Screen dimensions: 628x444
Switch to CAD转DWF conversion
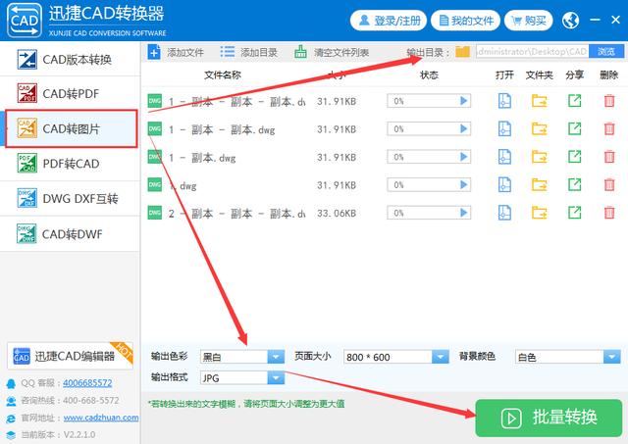tap(70, 234)
